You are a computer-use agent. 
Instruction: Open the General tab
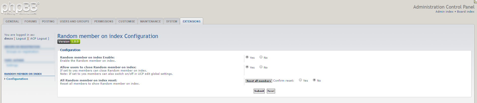(x=12, y=21)
